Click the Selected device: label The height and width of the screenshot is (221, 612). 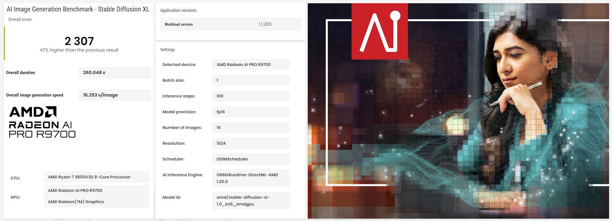click(179, 65)
